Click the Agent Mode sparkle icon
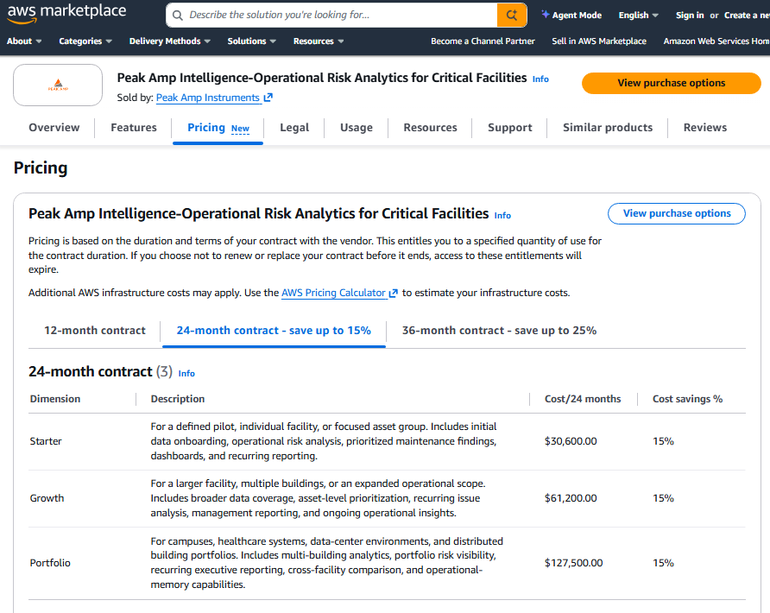The height and width of the screenshot is (613, 770). pos(545,14)
